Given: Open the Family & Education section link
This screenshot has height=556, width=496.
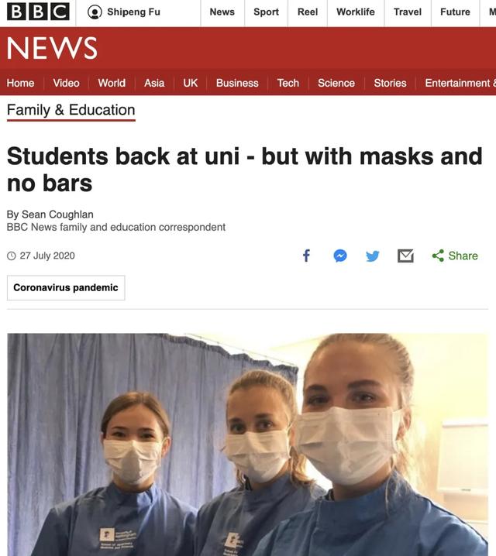Looking at the screenshot, I should (x=71, y=110).
